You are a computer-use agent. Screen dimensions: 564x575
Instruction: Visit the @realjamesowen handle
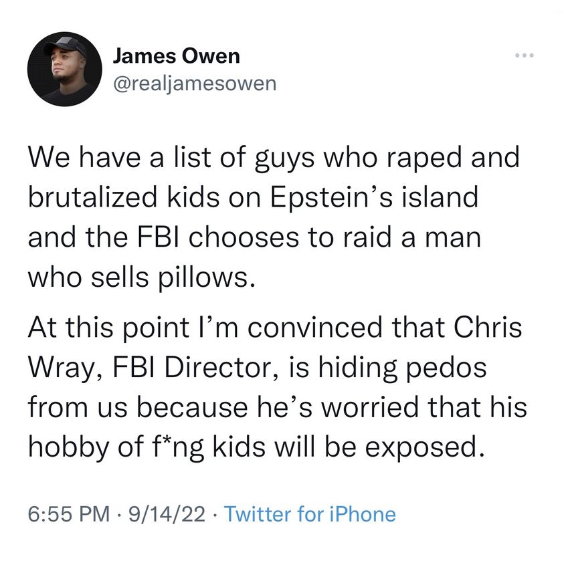tap(193, 82)
